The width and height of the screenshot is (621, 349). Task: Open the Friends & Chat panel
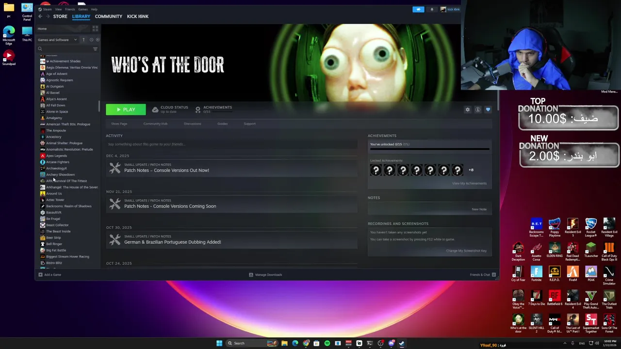pyautogui.click(x=483, y=275)
